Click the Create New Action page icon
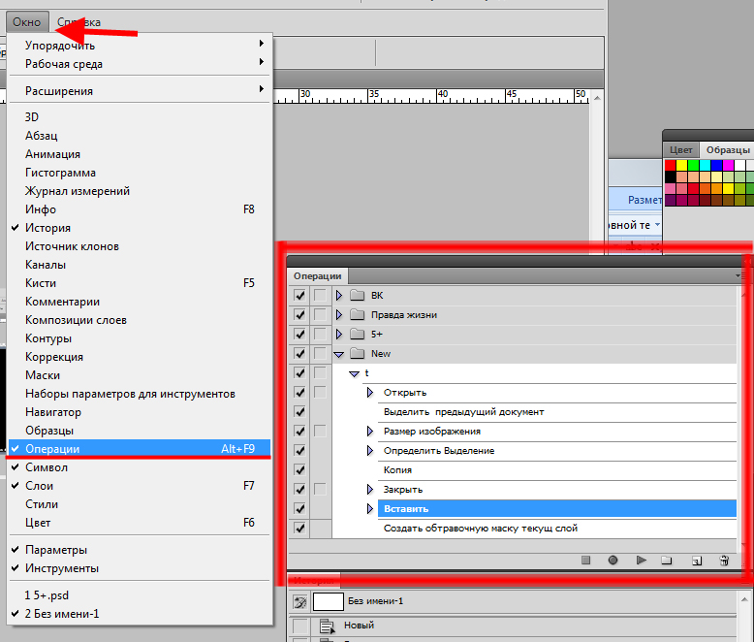The width and height of the screenshot is (754, 642). coord(696,561)
